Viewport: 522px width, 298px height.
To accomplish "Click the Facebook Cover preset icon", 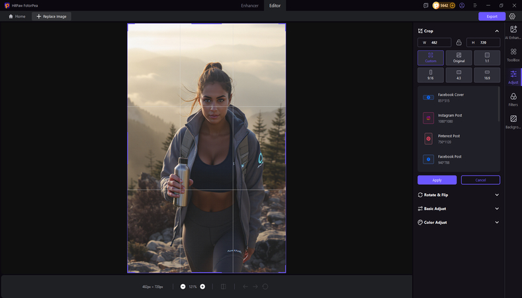I will (428, 97).
